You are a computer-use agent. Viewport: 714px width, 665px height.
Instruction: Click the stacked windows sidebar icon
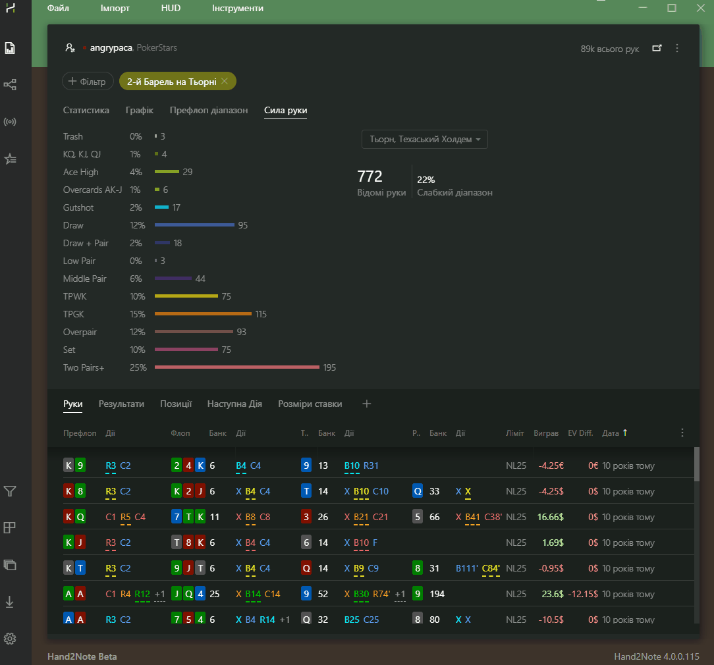click(10, 565)
